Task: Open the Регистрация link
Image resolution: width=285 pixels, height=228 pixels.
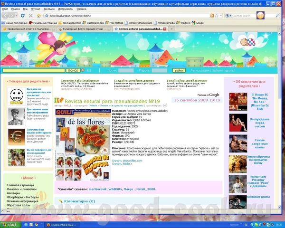Action: pos(200,71)
